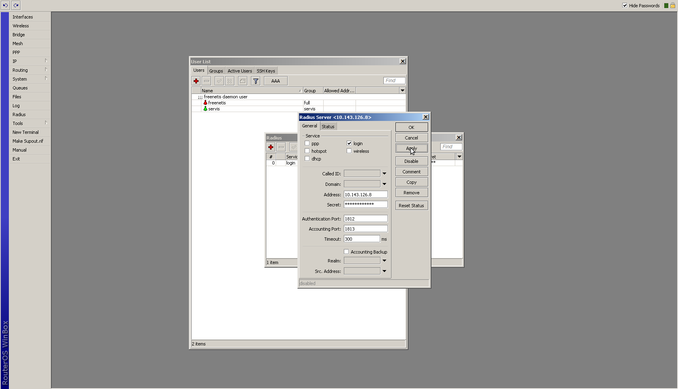Enable the ppp service checkbox

(307, 144)
